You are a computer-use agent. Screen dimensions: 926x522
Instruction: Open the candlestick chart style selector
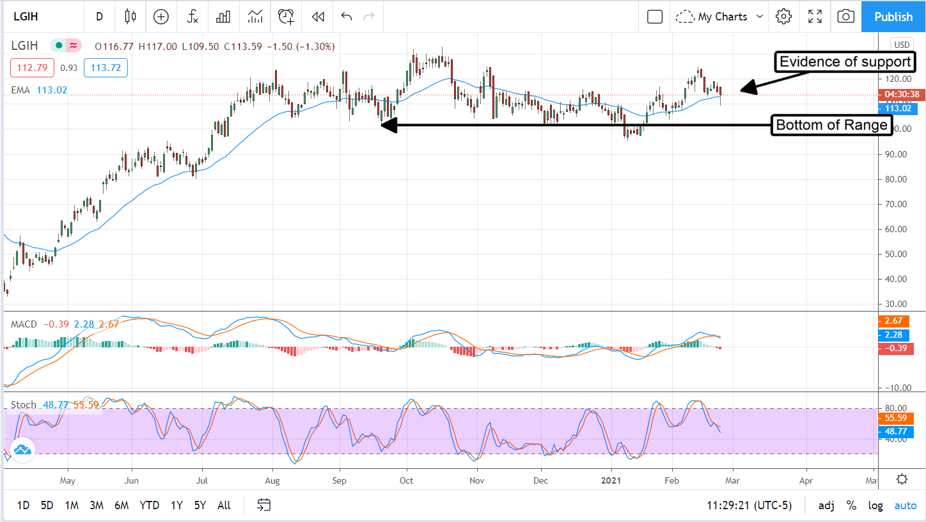[131, 17]
